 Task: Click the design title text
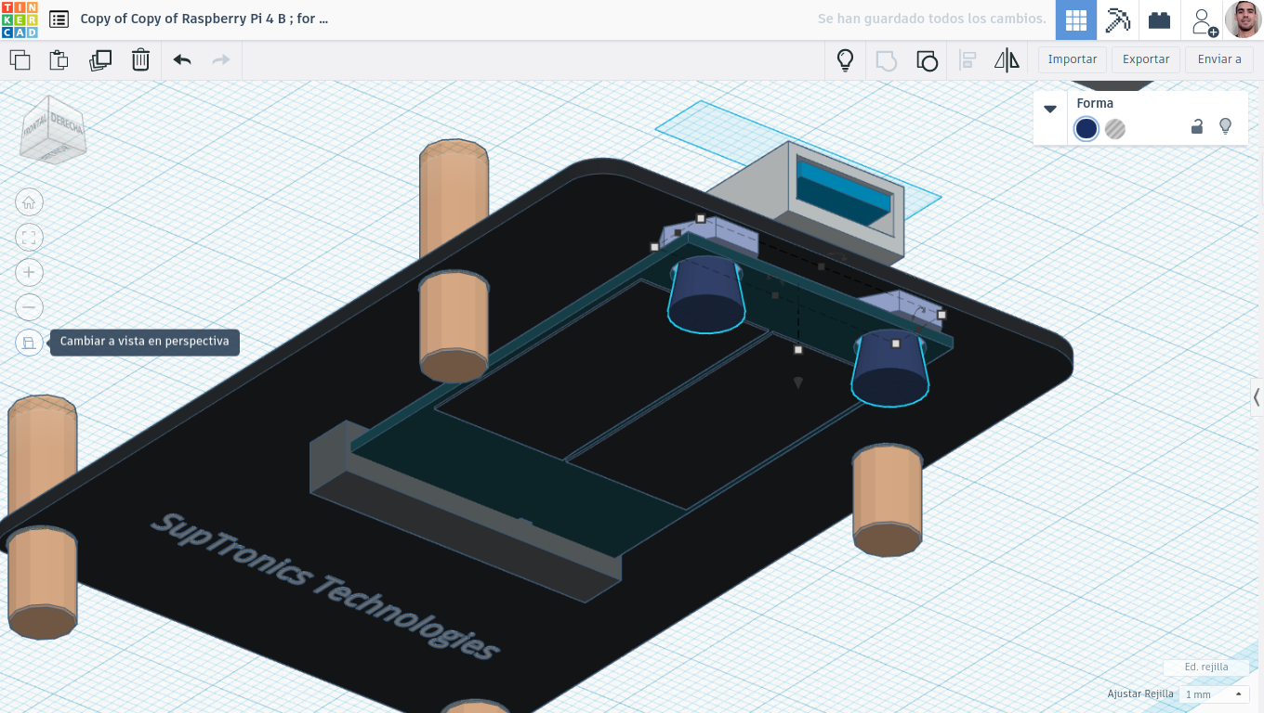(x=204, y=19)
